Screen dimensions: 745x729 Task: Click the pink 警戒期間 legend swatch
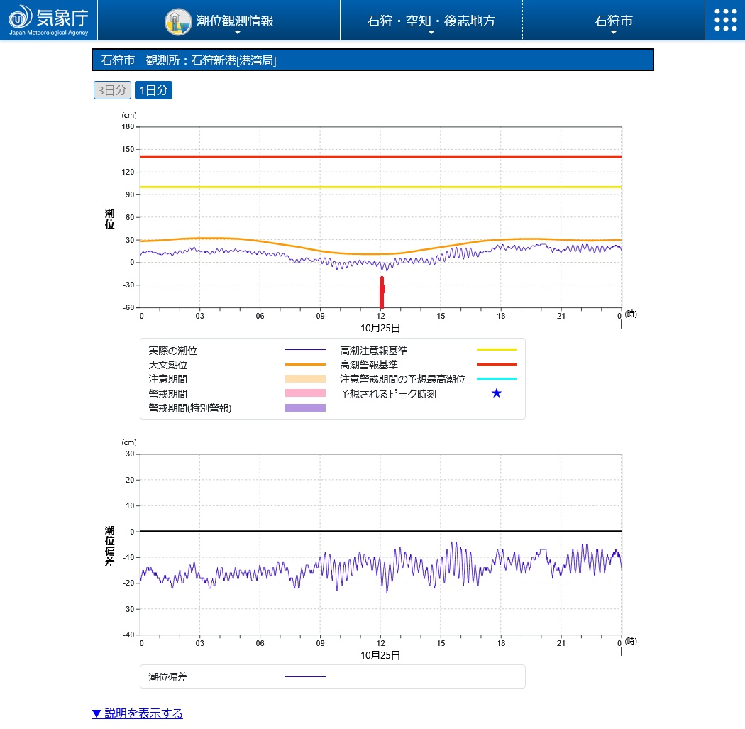click(x=305, y=393)
